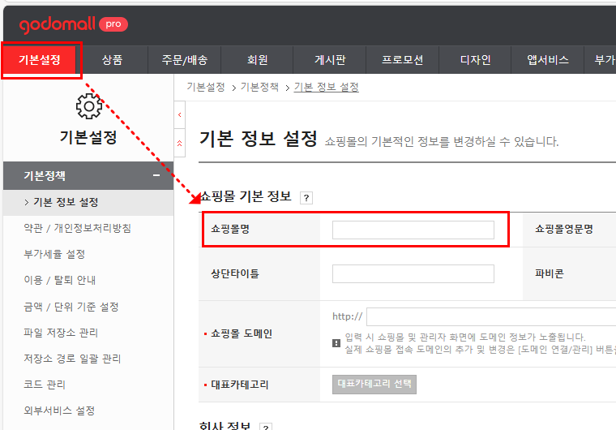Screen dimensions: 616x430
Task: Collapse the 기본정책 menu section
Action: click(156, 176)
